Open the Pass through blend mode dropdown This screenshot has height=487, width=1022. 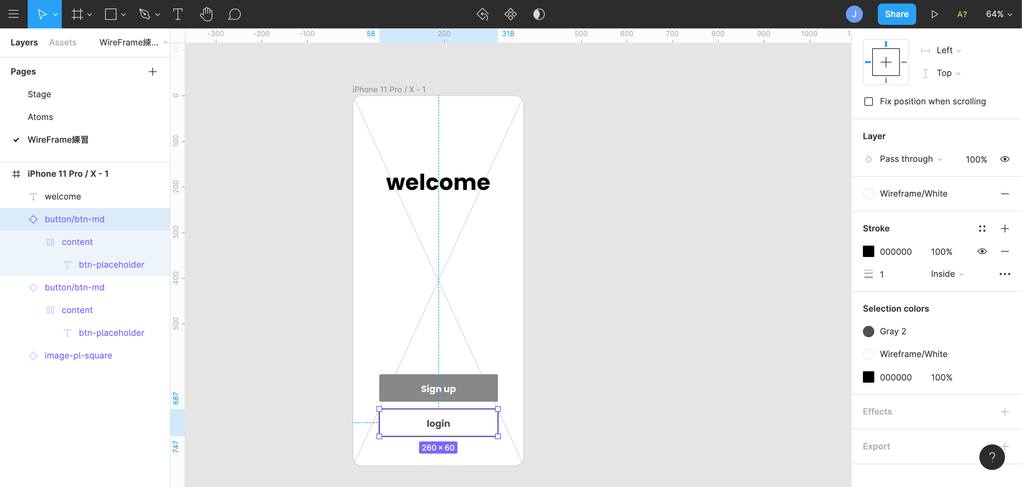pyautogui.click(x=910, y=159)
